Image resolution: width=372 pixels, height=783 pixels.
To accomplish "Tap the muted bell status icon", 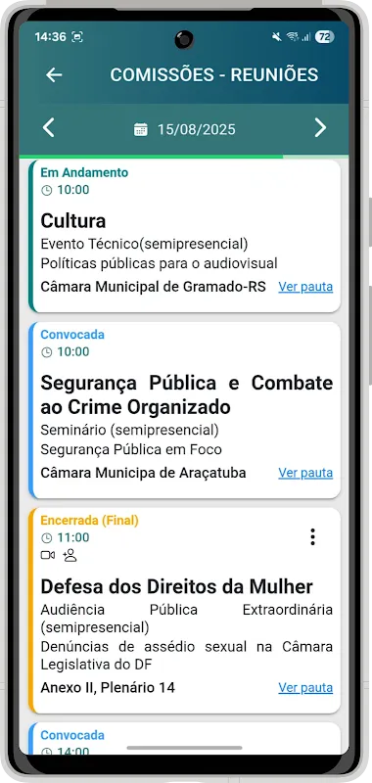I will coord(277,36).
